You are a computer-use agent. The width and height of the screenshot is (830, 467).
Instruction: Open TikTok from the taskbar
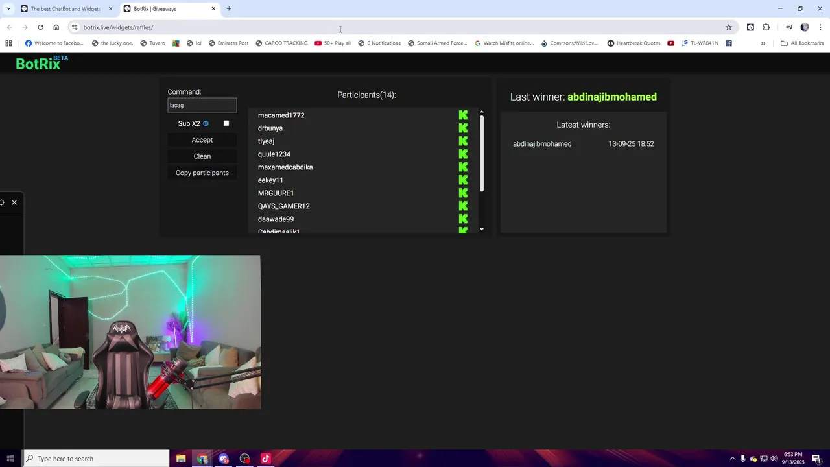point(265,459)
